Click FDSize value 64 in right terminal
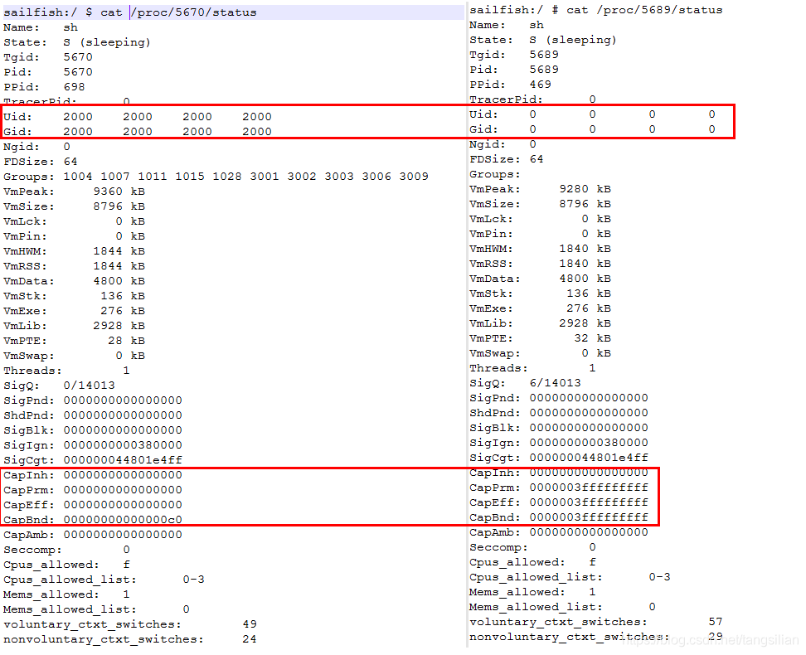 [x=537, y=159]
